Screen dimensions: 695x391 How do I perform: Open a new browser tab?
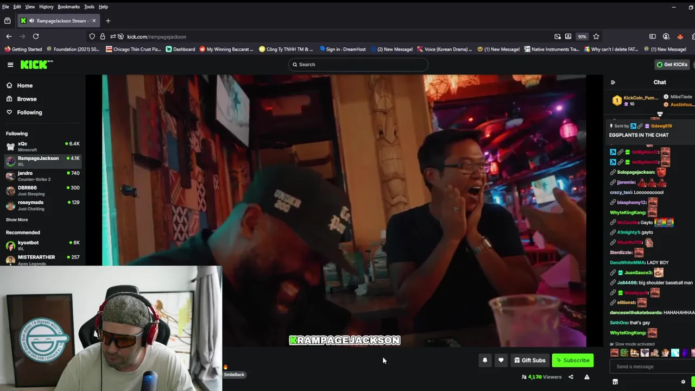(x=108, y=21)
